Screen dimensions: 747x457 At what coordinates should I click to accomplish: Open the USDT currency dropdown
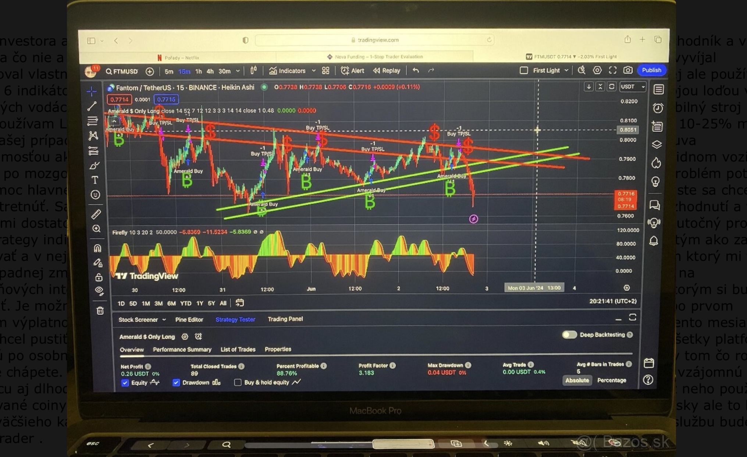point(632,87)
